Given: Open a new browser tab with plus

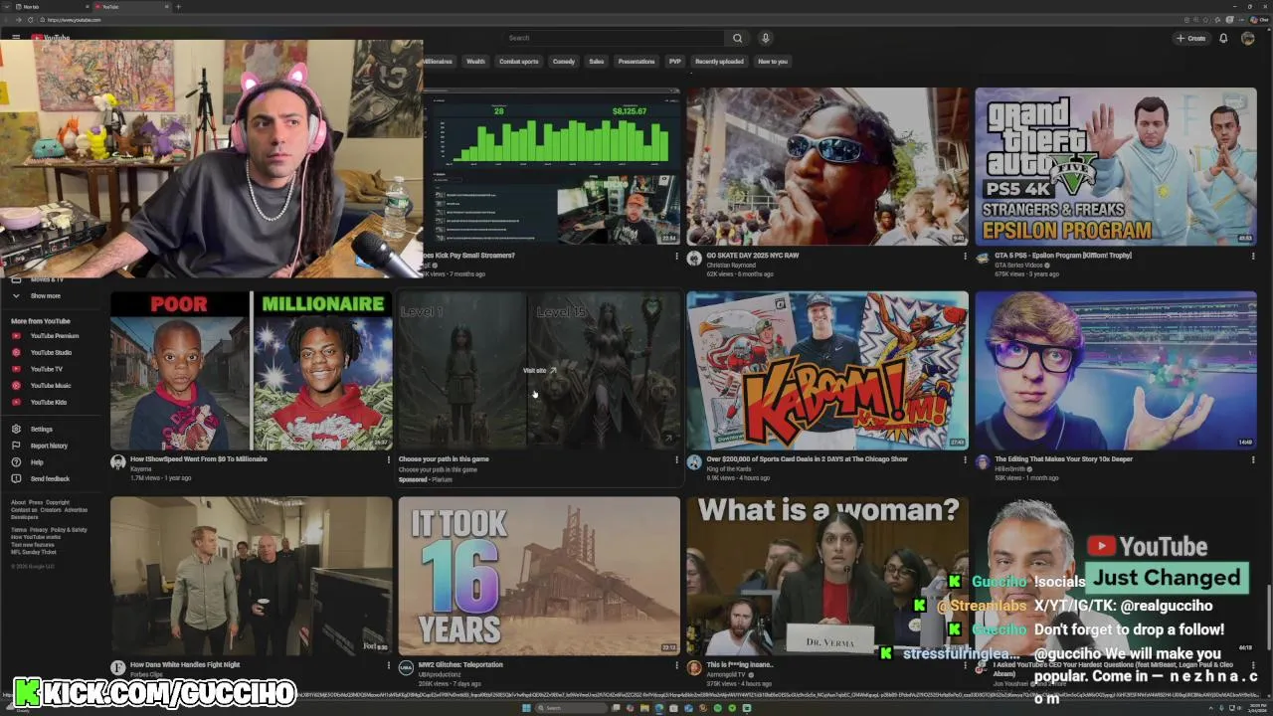Looking at the screenshot, I should 178,7.
